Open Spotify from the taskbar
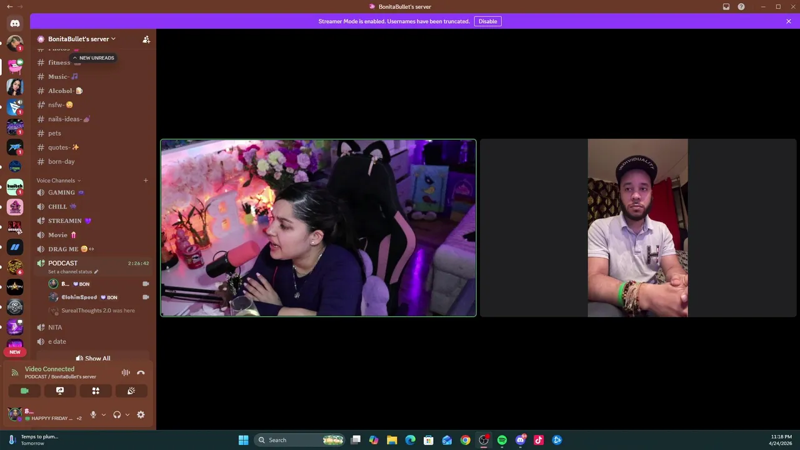800x450 pixels. [502, 440]
